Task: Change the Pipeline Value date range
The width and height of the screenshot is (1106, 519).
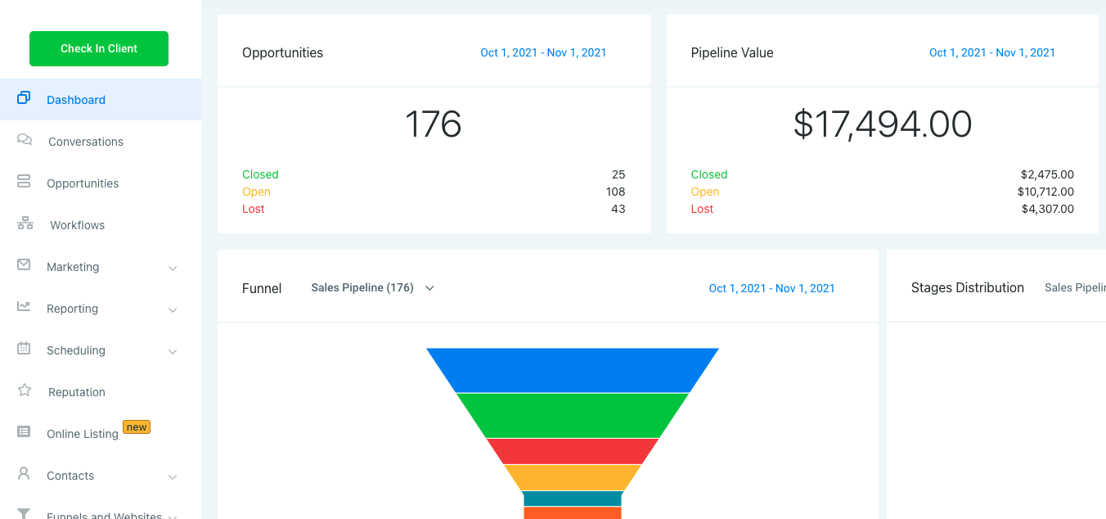Action: click(992, 52)
